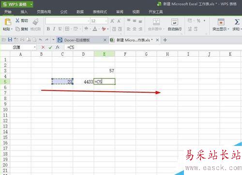This screenshot has height=175, width=242.
Task: Align text left in the cell
Action: click(129, 29)
